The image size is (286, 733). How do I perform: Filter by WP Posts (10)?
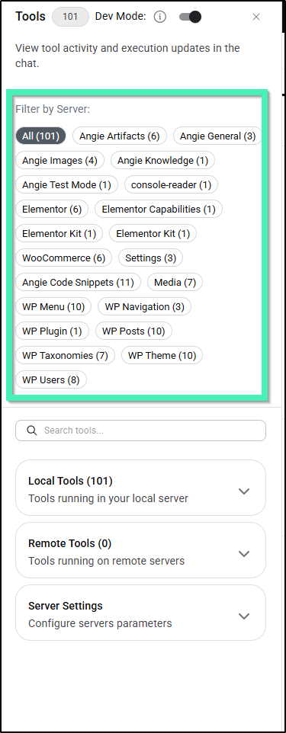coord(133,331)
